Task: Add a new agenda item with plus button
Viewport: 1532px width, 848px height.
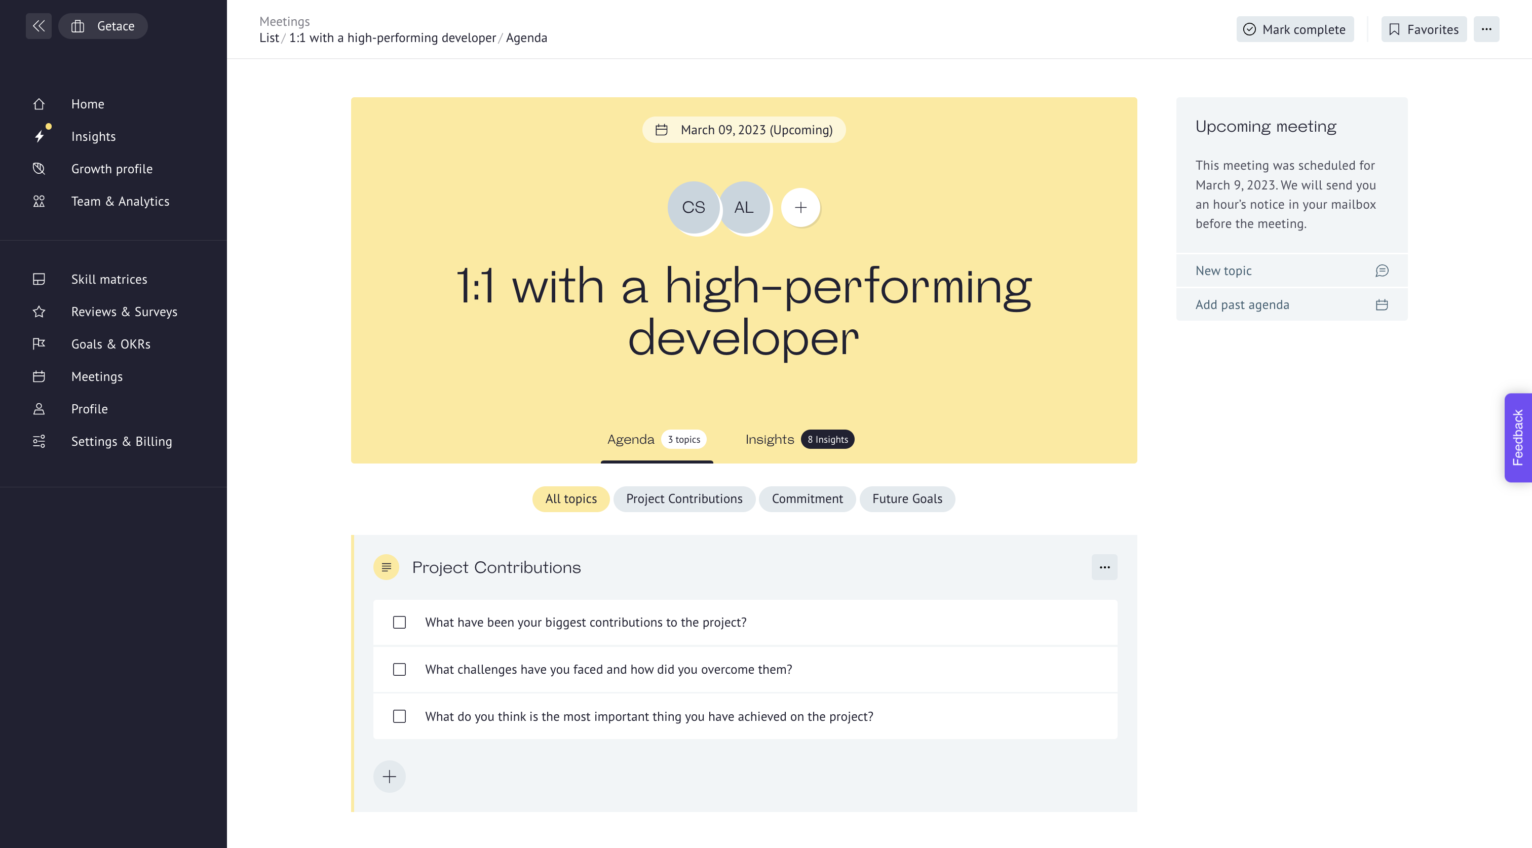Action: (390, 776)
